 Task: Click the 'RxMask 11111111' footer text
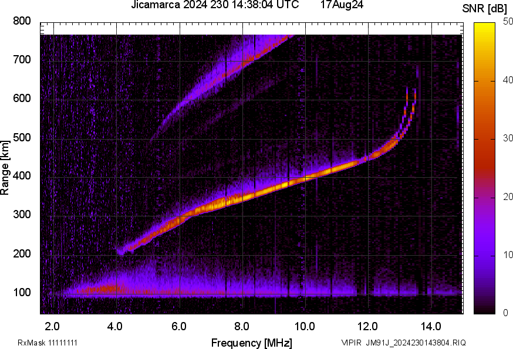click(x=48, y=343)
